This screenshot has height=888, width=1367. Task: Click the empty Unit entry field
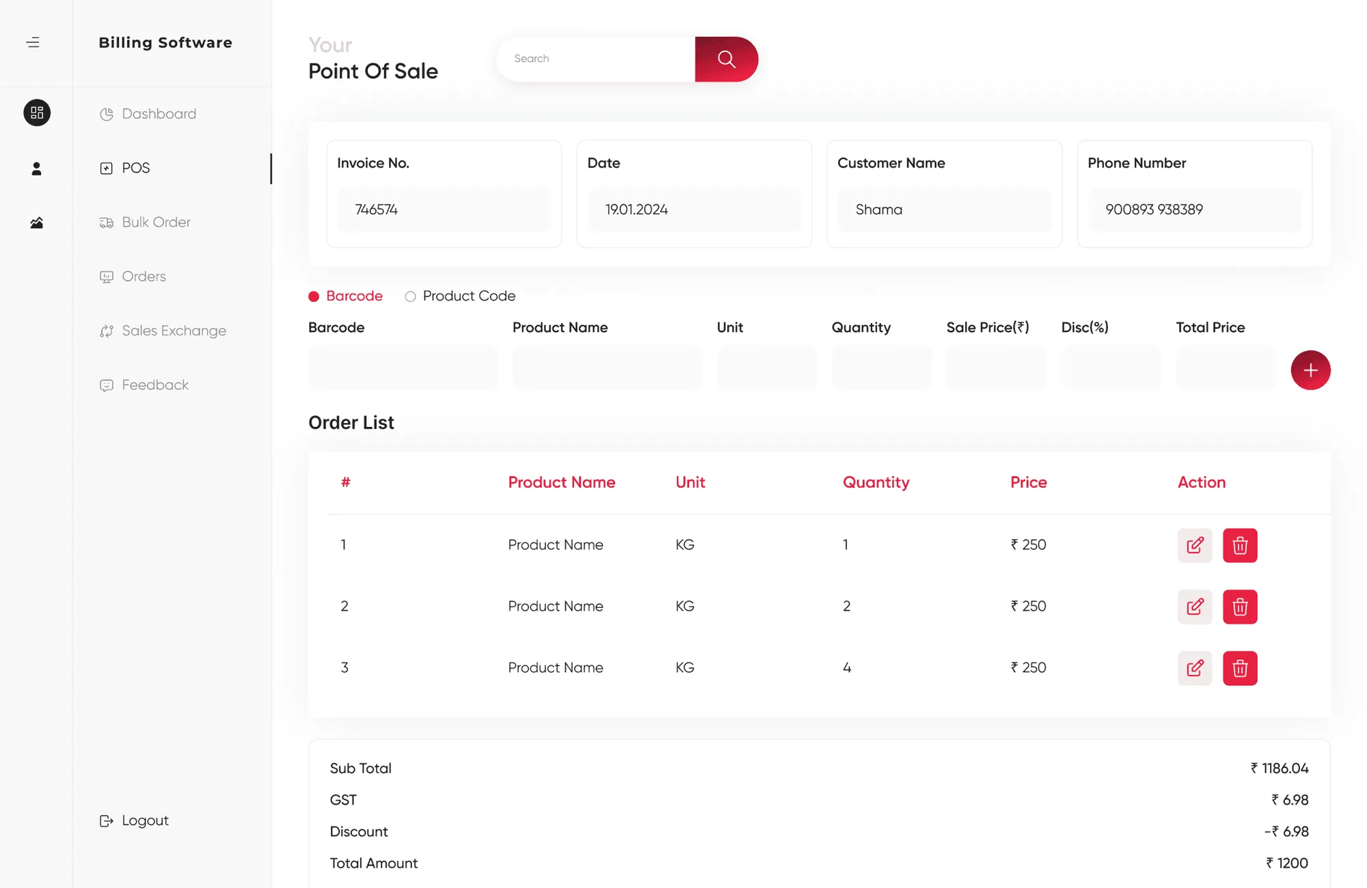coord(767,367)
